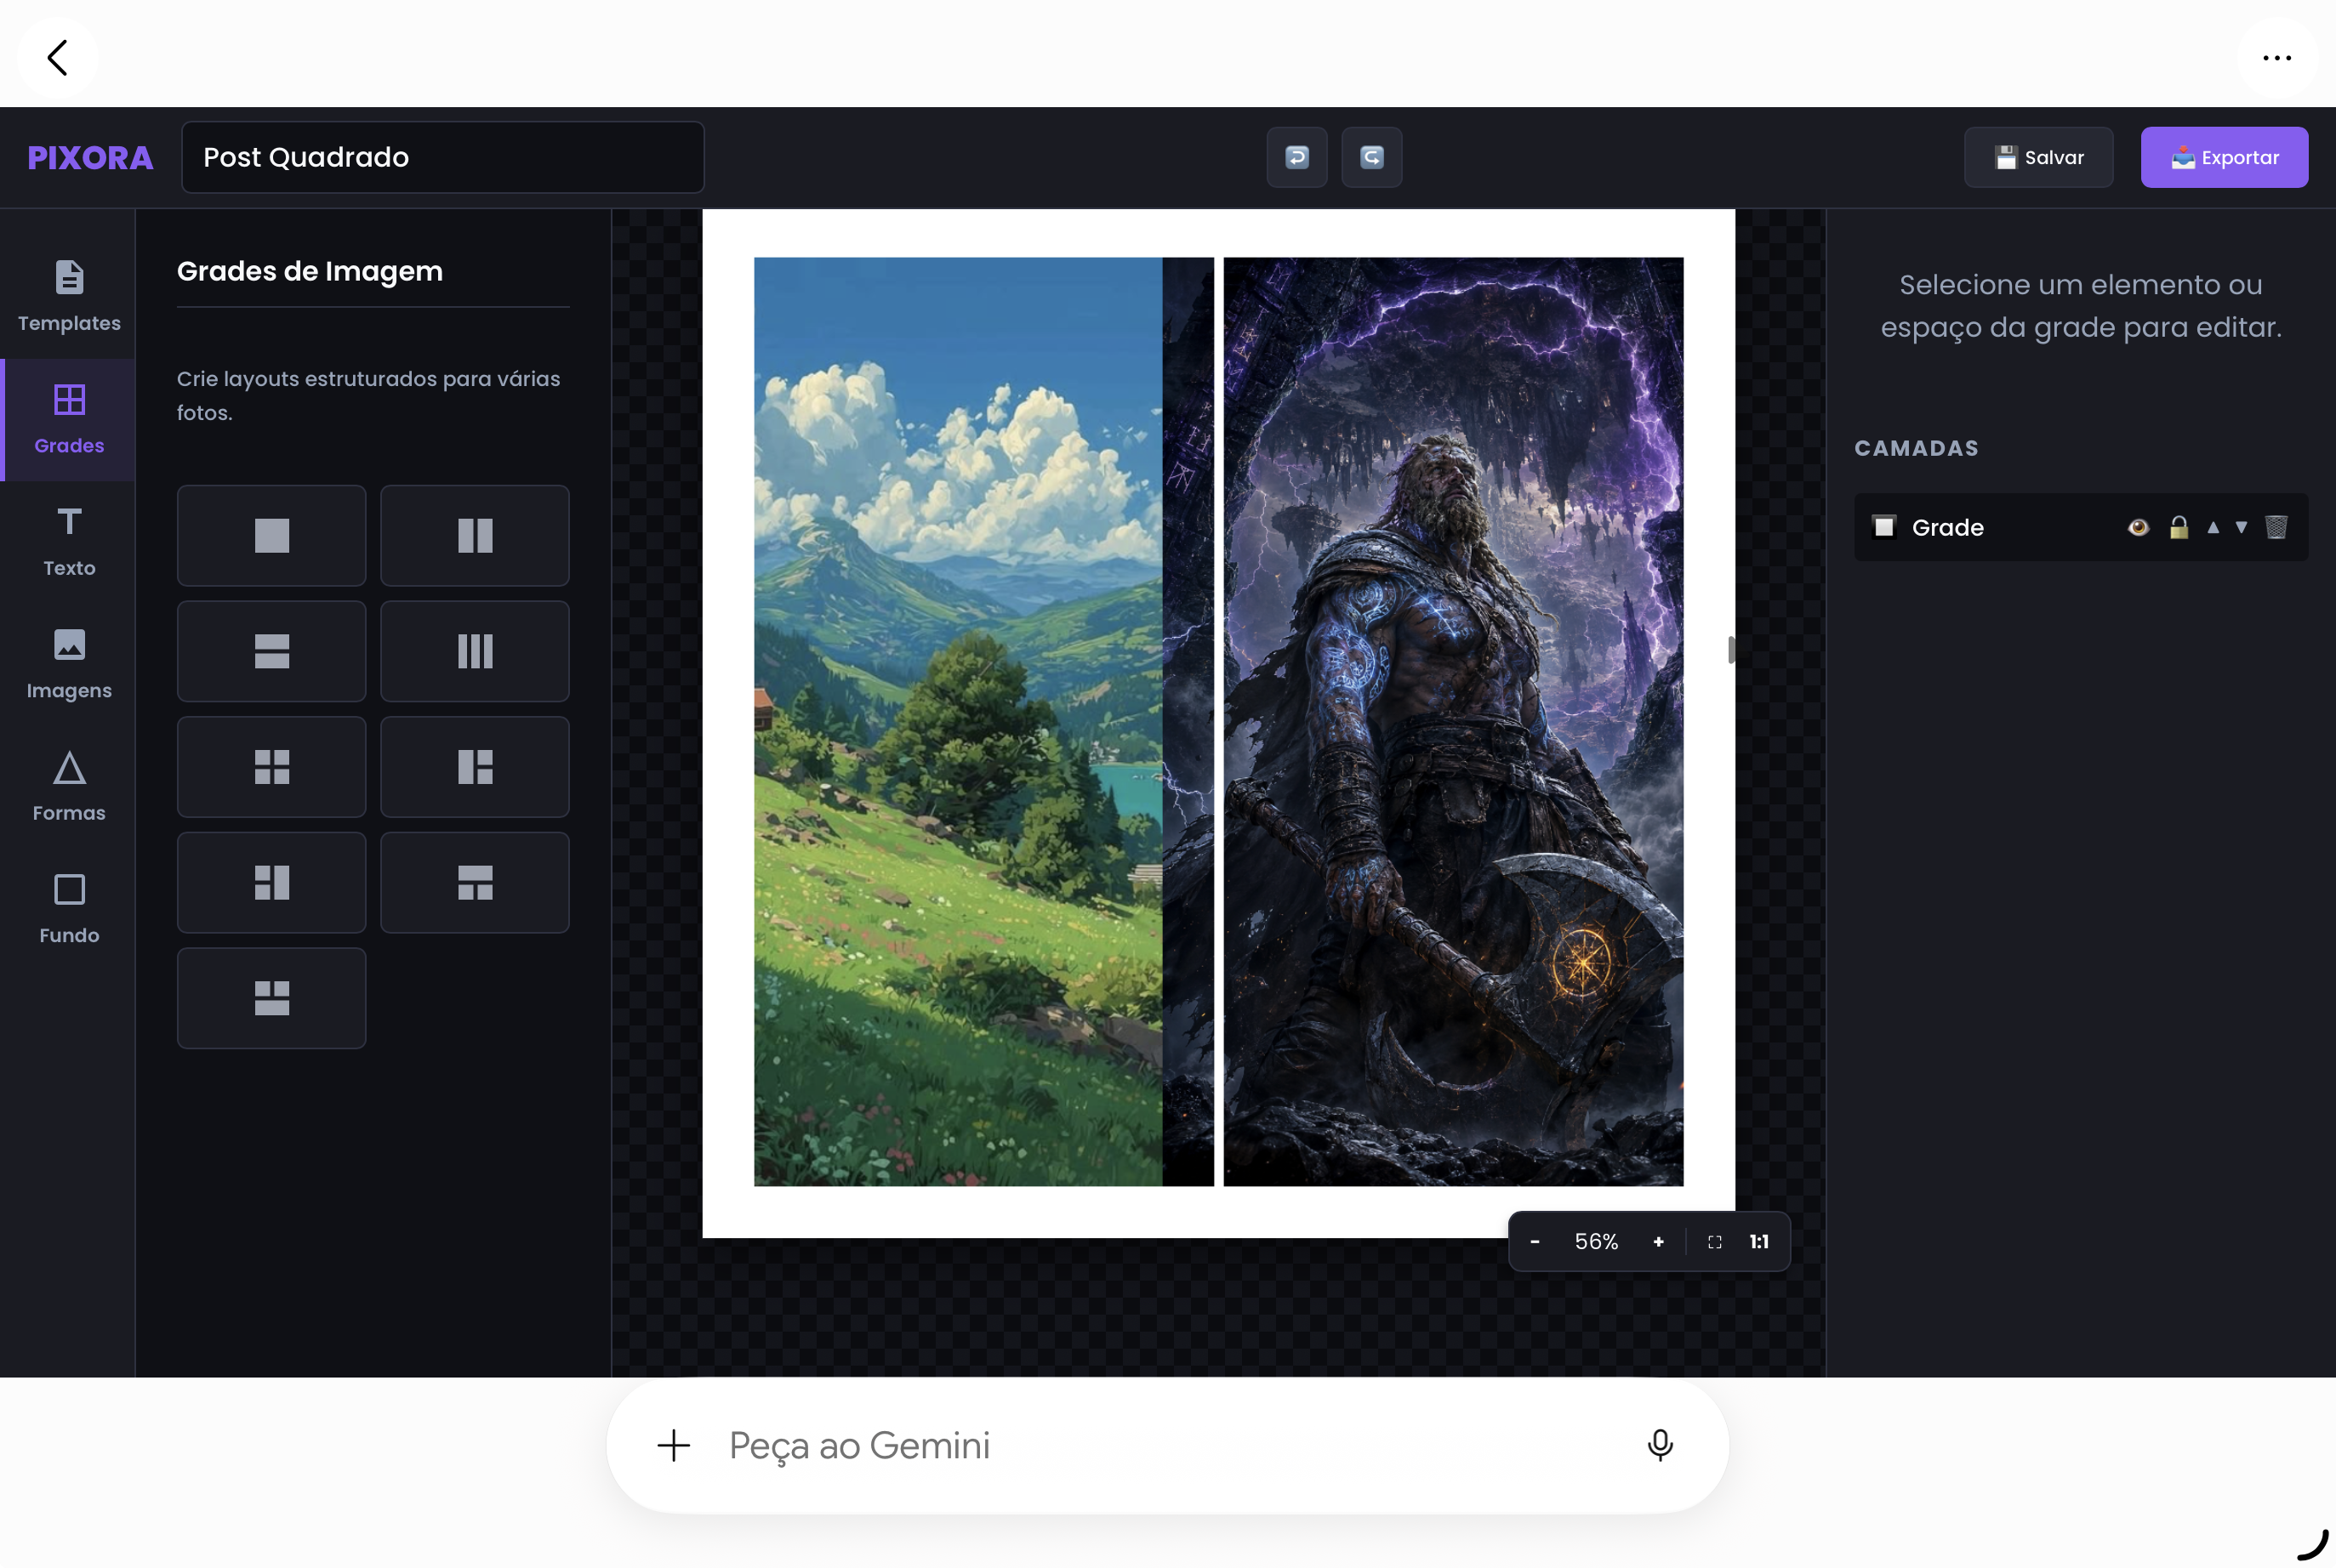
Task: Click the PIXORA logo
Action: tap(90, 157)
